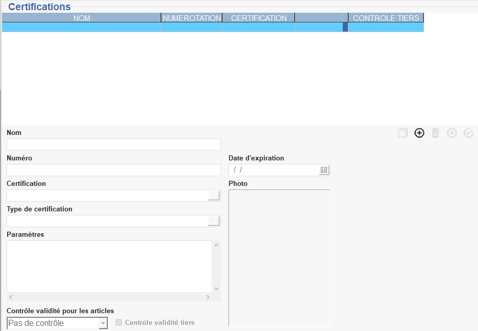Click inside the Paramètres text area
This screenshot has width=478, height=331.
(109, 266)
